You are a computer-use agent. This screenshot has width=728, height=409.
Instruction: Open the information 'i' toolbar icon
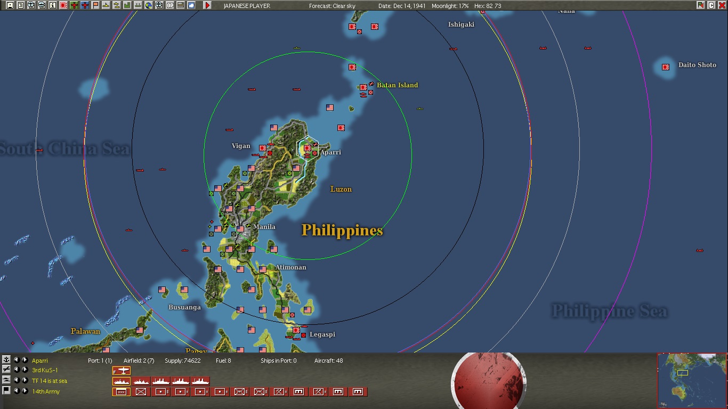52,5
